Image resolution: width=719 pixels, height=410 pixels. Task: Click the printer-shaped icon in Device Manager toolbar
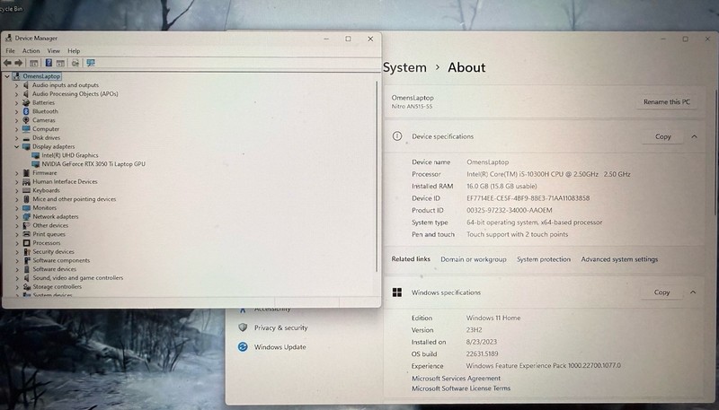pyautogui.click(x=75, y=63)
